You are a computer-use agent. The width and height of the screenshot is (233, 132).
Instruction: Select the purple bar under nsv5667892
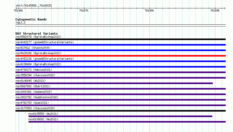pyautogui.click(x=120, y=89)
